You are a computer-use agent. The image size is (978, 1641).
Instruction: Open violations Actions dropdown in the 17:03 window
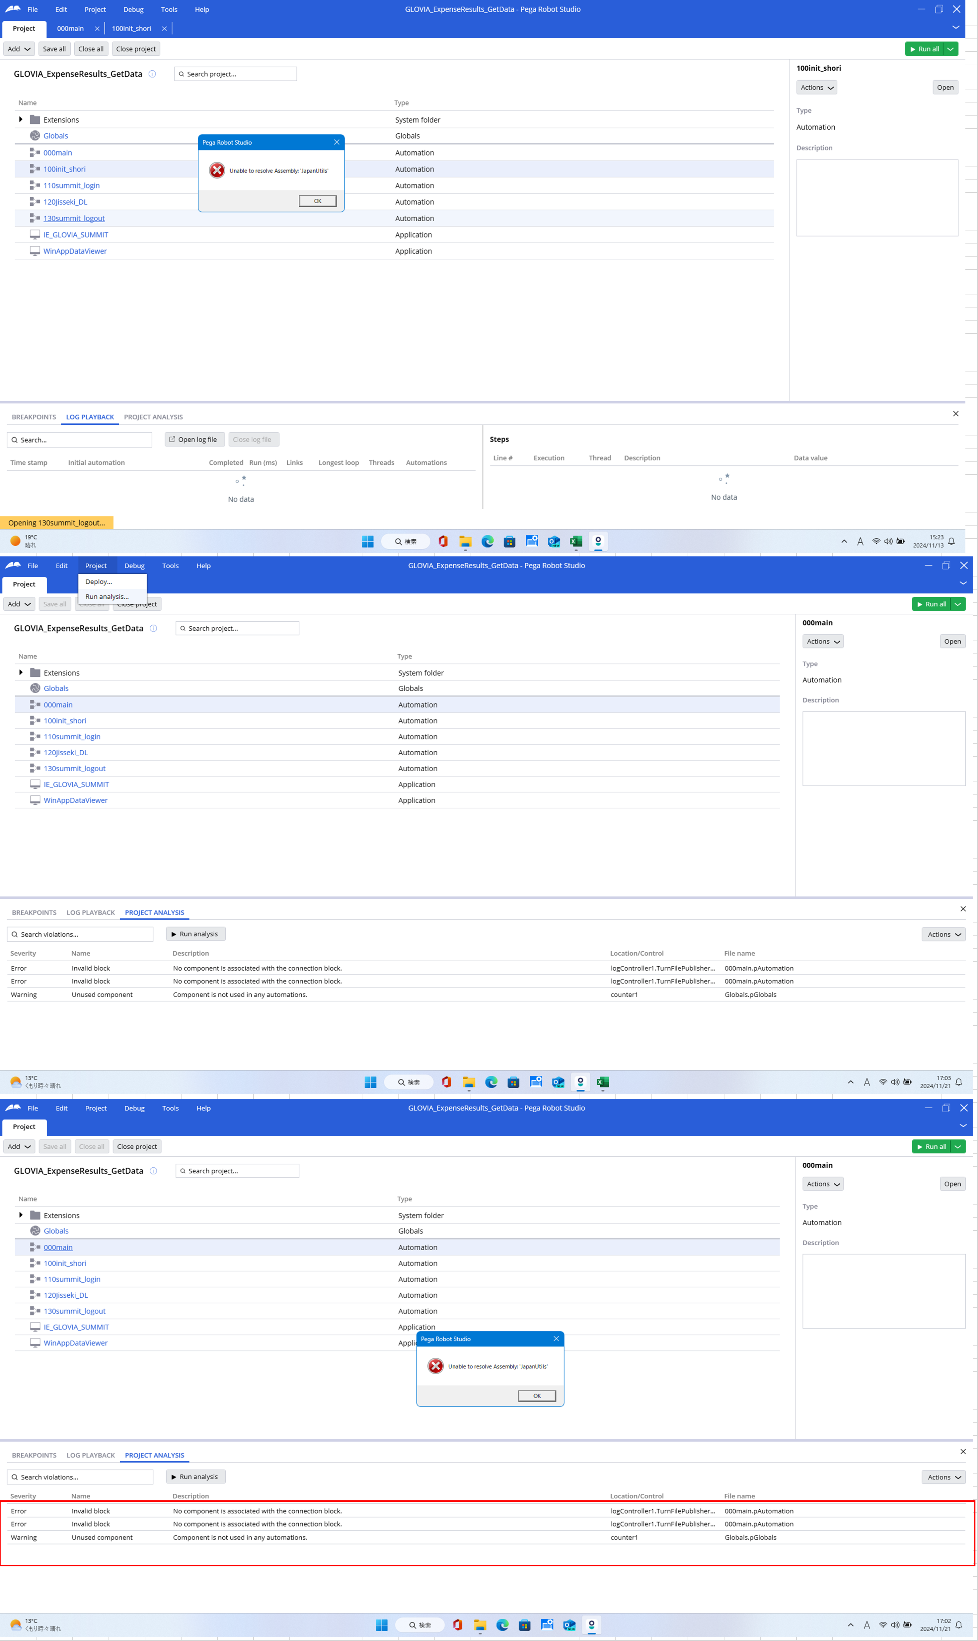pyautogui.click(x=943, y=934)
